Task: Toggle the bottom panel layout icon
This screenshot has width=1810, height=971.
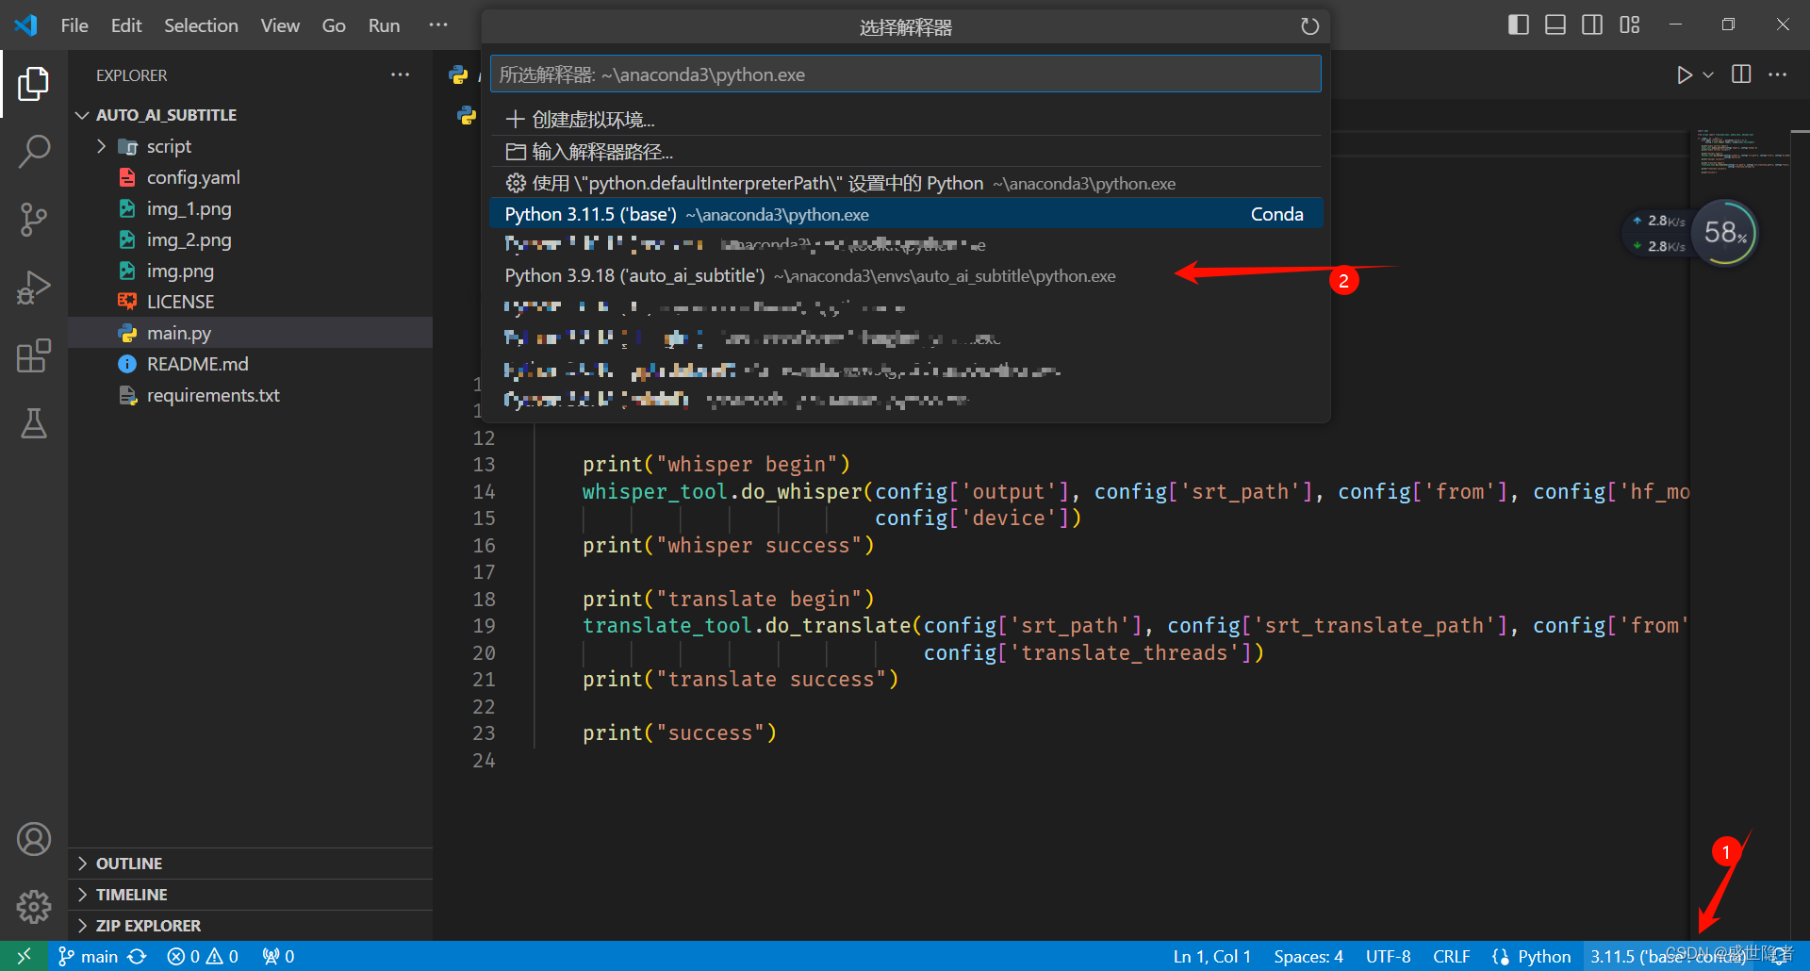Action: pyautogui.click(x=1555, y=25)
